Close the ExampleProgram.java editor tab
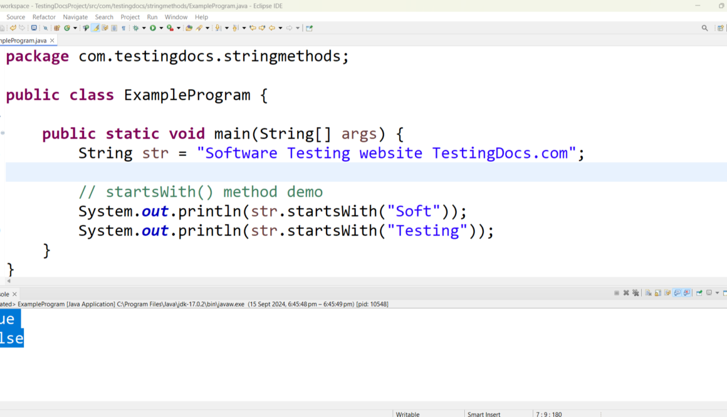Screen dimensions: 727x417 coord(53,40)
